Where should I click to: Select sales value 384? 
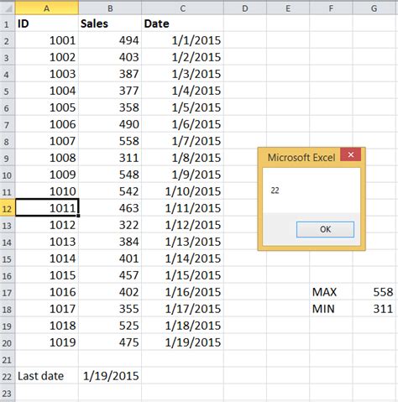pos(110,242)
